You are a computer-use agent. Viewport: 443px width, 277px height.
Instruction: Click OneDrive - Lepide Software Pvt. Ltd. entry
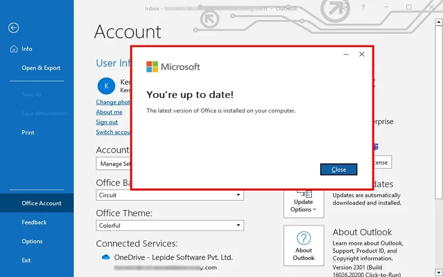173,257
